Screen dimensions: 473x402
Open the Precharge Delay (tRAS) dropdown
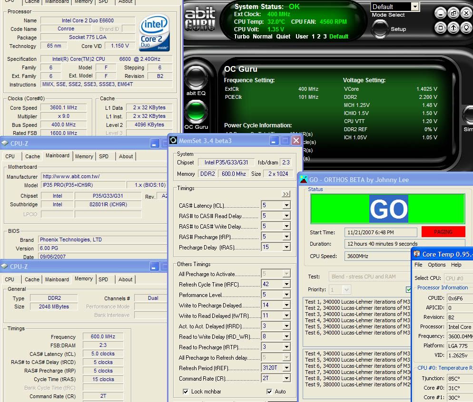click(286, 247)
